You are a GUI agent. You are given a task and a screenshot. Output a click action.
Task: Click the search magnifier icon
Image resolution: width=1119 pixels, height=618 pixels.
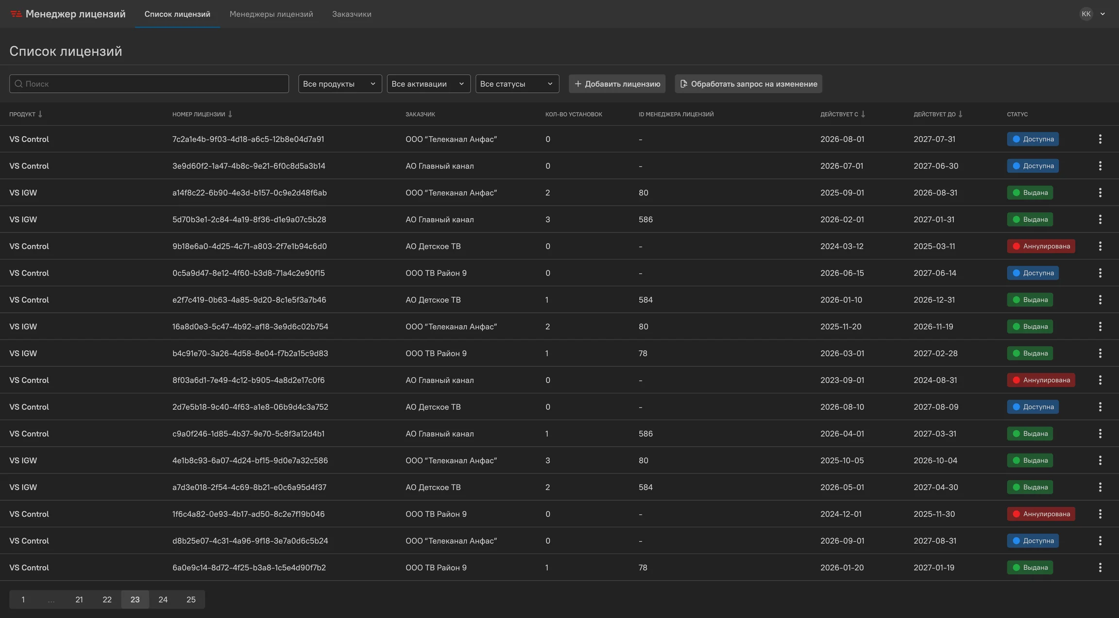pyautogui.click(x=18, y=84)
